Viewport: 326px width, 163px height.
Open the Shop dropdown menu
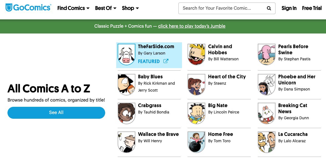[130, 8]
